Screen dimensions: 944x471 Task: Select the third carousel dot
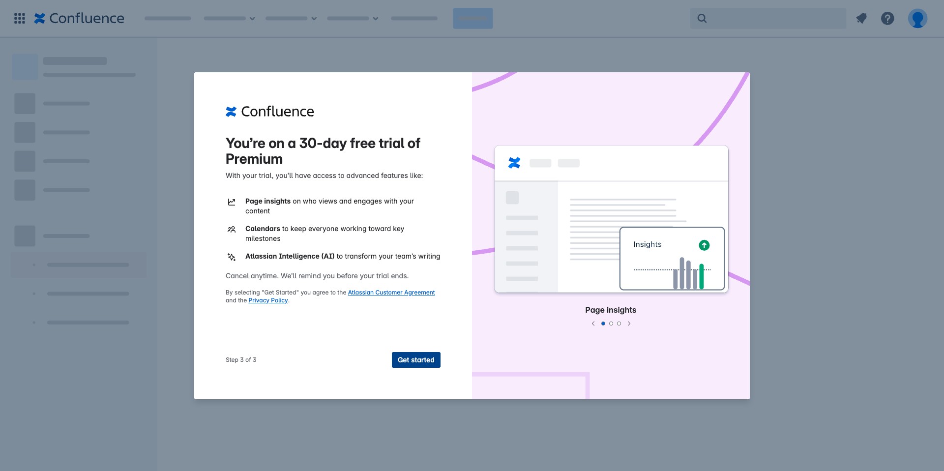619,324
